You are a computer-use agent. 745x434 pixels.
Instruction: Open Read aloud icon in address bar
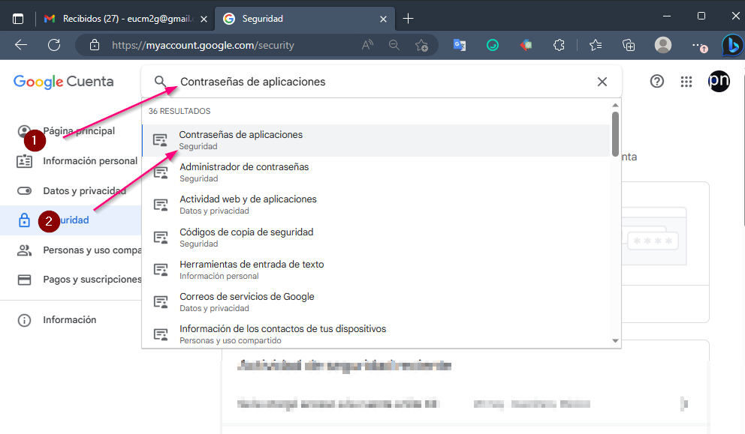[x=367, y=45]
